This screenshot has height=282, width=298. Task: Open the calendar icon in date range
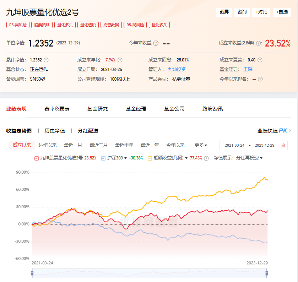[283, 145]
